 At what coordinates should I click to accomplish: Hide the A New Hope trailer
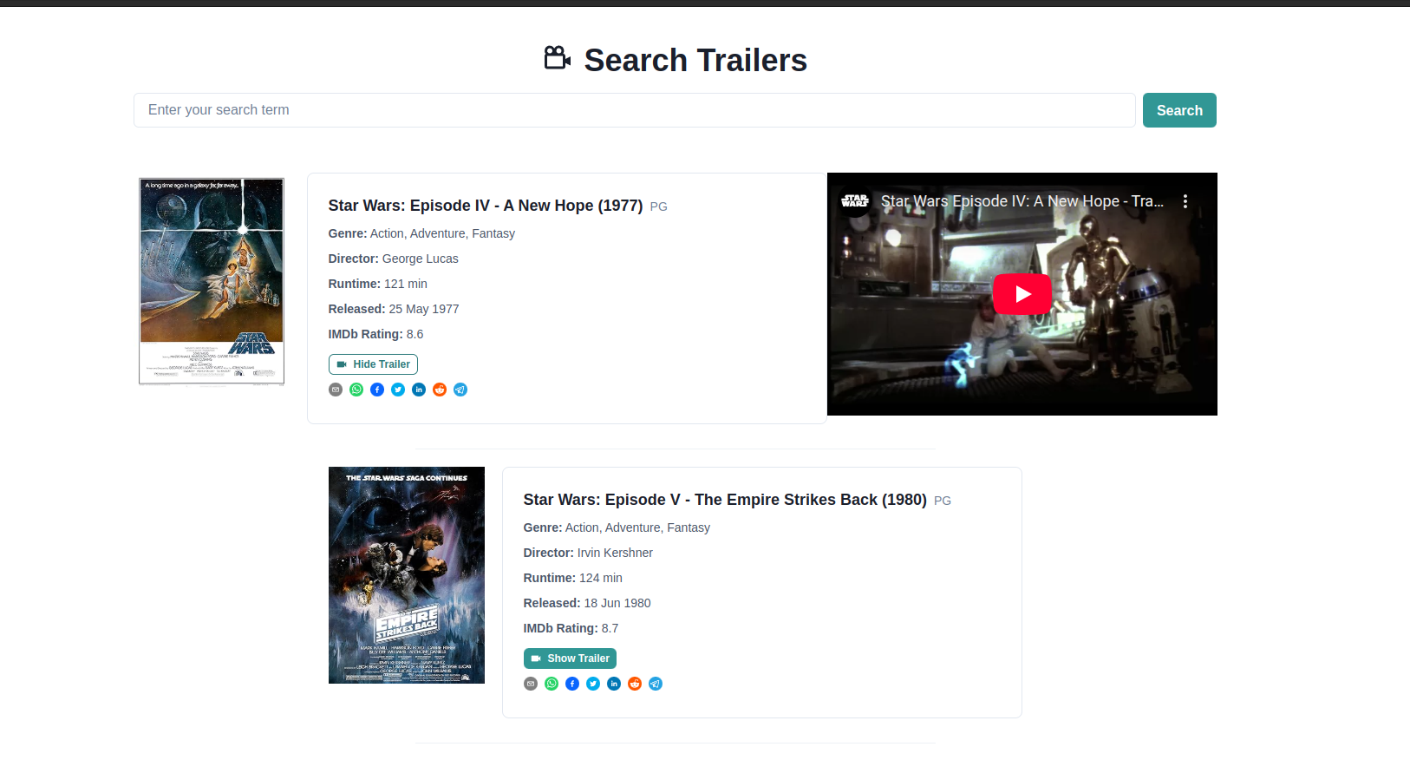373,364
